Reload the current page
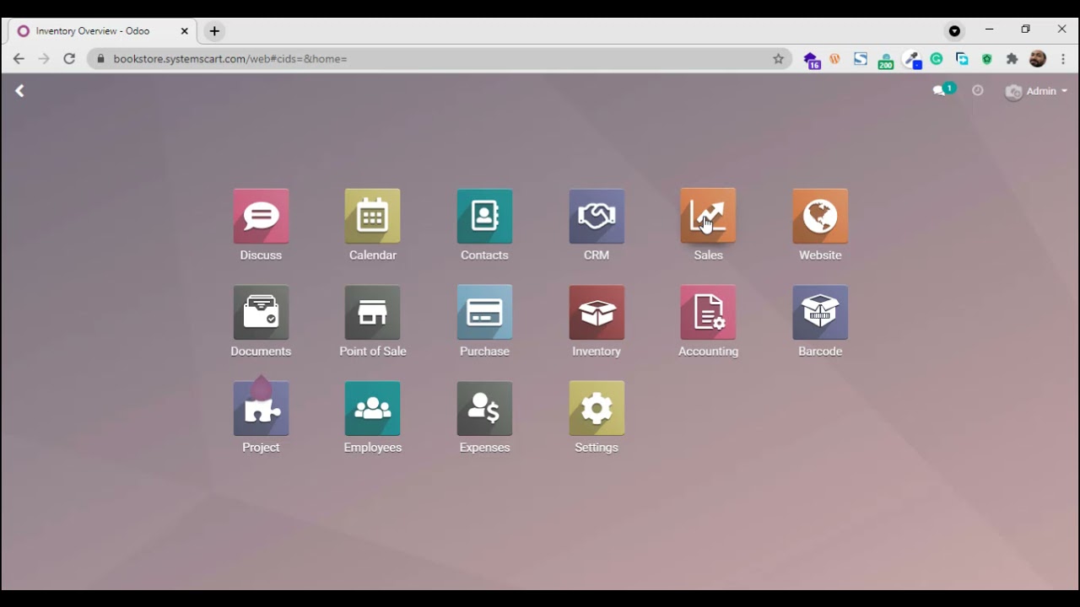1080x607 pixels. click(69, 59)
